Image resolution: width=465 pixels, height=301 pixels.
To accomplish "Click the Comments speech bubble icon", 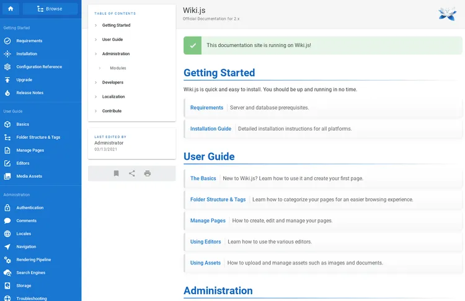I will pyautogui.click(x=7, y=220).
